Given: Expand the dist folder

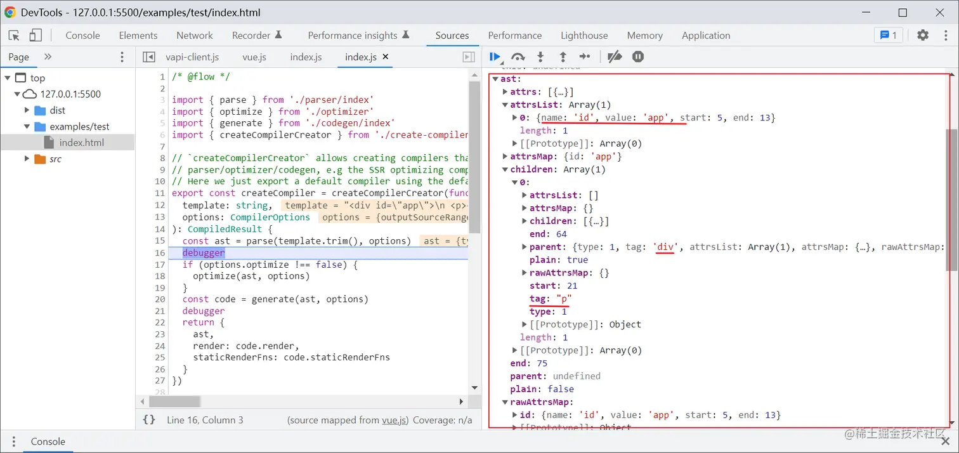Looking at the screenshot, I should [x=27, y=110].
